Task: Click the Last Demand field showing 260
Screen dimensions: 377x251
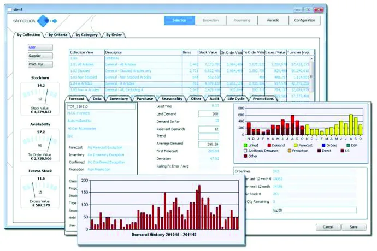Action: [x=209, y=114]
